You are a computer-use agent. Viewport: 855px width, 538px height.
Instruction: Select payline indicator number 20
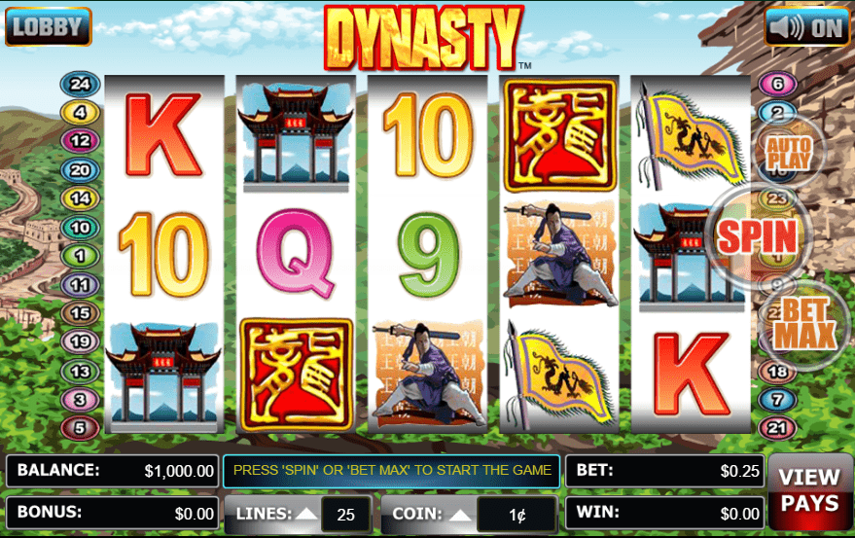click(80, 170)
